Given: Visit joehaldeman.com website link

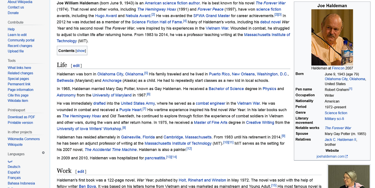Looking at the screenshot, I should click(x=330, y=156).
